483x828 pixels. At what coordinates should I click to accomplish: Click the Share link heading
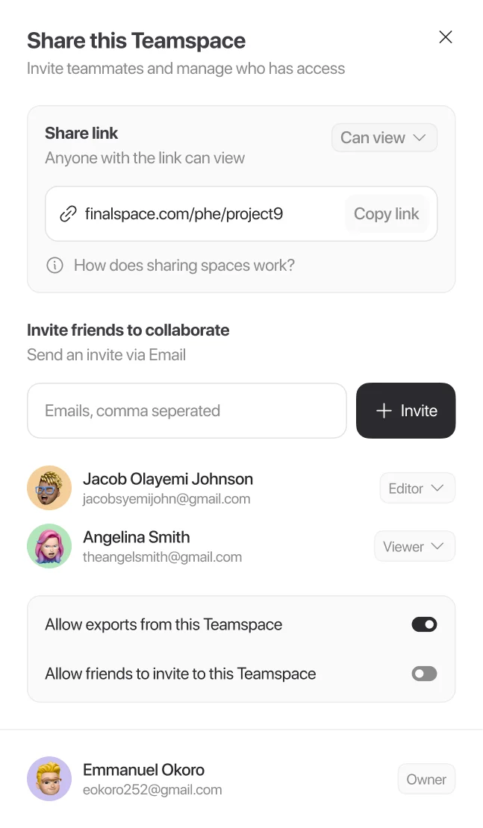(x=81, y=133)
